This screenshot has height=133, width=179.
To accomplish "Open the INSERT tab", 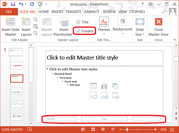I will (x=57, y=12).
